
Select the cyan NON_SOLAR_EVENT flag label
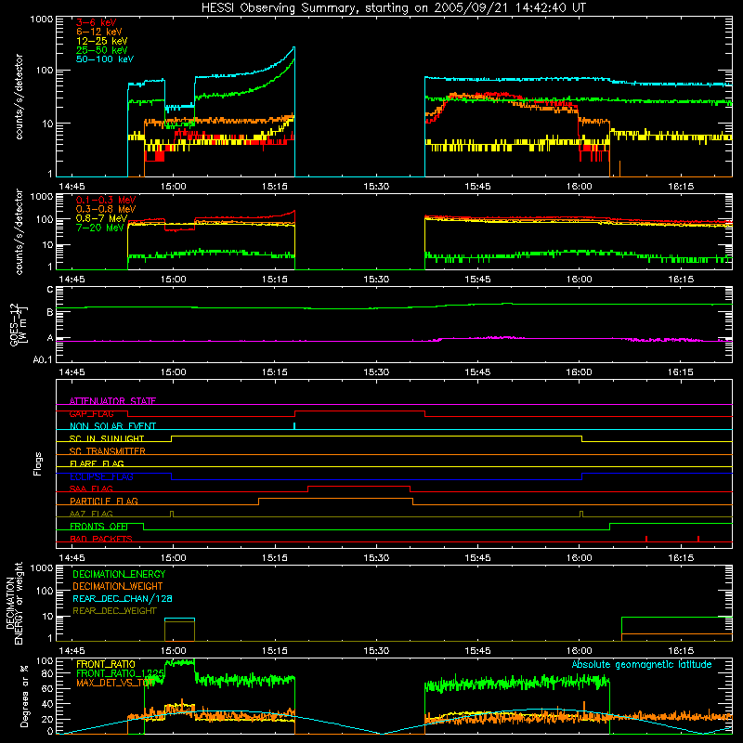112,426
